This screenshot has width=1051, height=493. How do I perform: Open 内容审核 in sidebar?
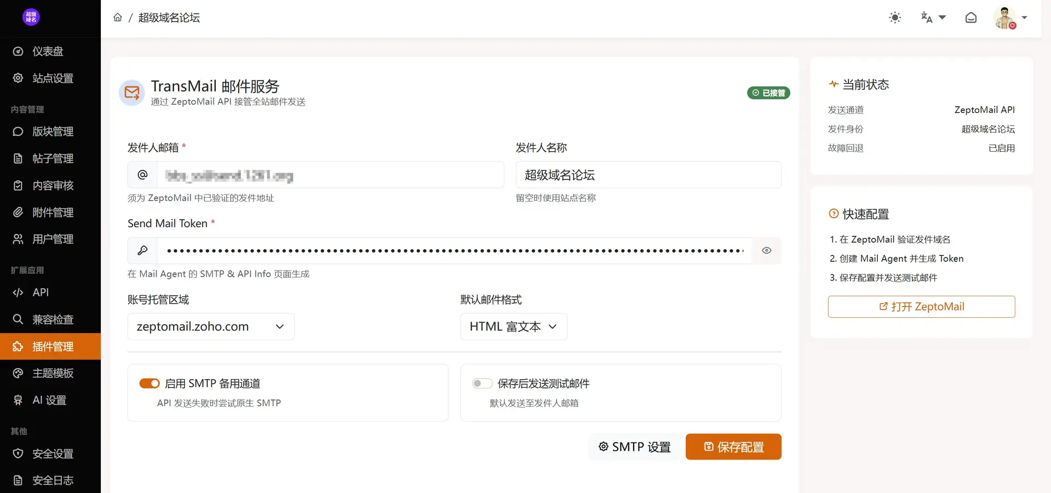50,185
